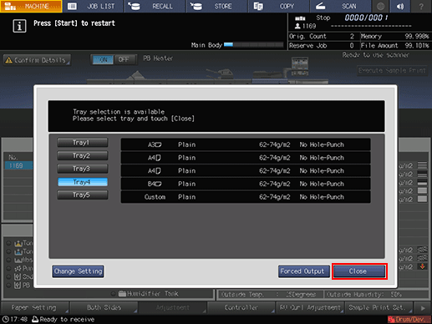Select Tray2 in the tray dialog
432x324 pixels.
[x=82, y=155]
